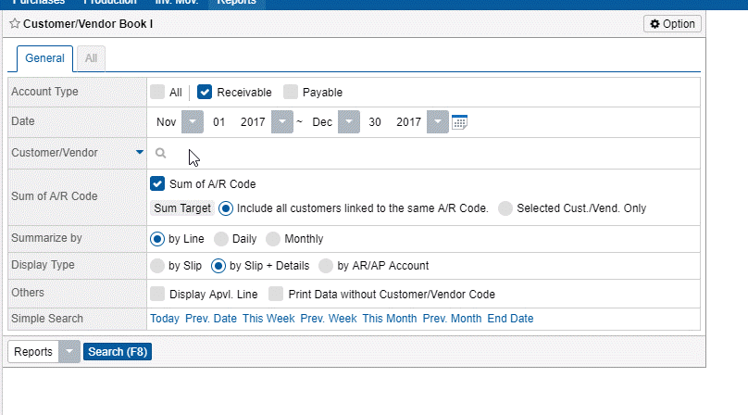This screenshot has height=415, width=748.
Task: Choose by Slip + Details display type
Action: [x=218, y=266]
